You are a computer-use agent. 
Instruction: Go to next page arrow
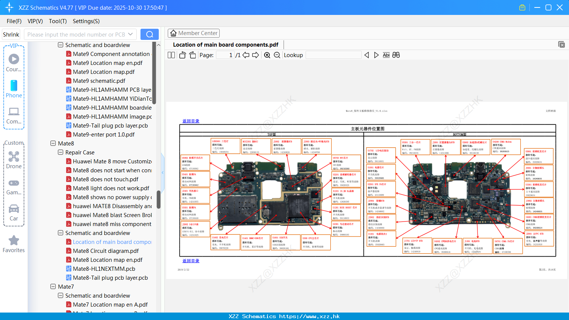tap(256, 55)
